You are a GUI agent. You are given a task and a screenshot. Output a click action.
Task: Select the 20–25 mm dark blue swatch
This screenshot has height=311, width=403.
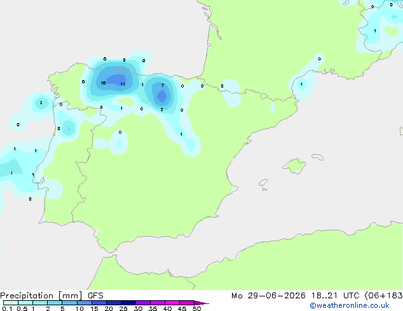pos(114,303)
